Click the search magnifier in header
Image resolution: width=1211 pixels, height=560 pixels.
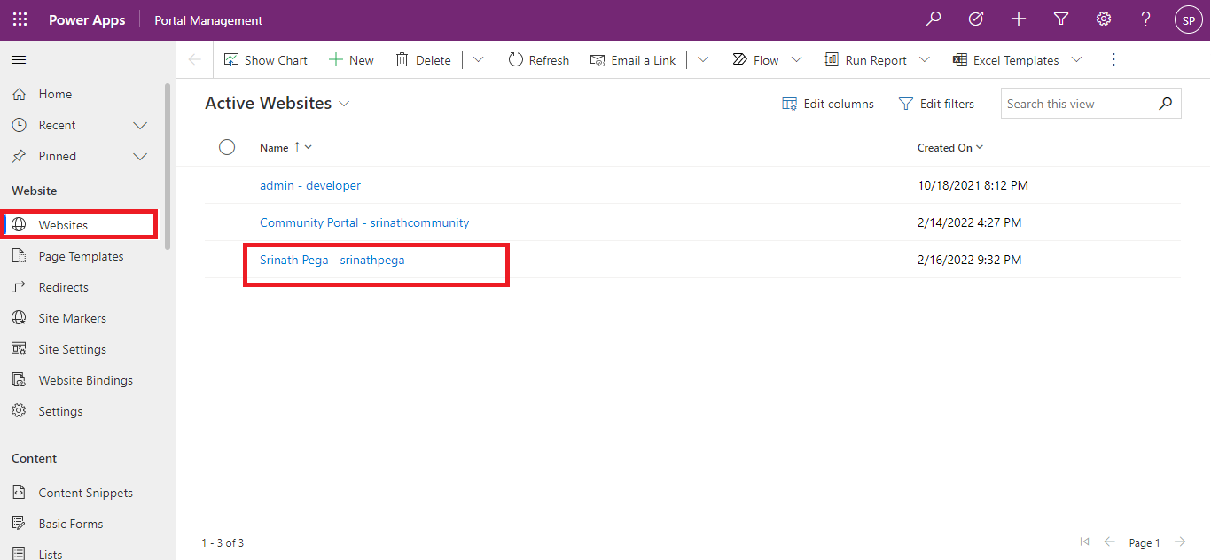(934, 19)
